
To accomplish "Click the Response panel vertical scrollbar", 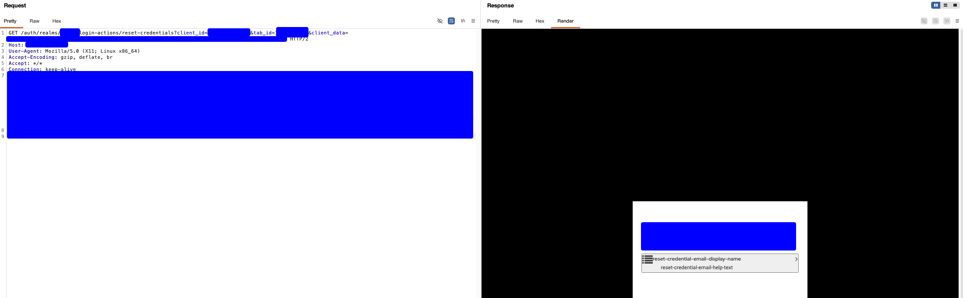I will 961,163.
